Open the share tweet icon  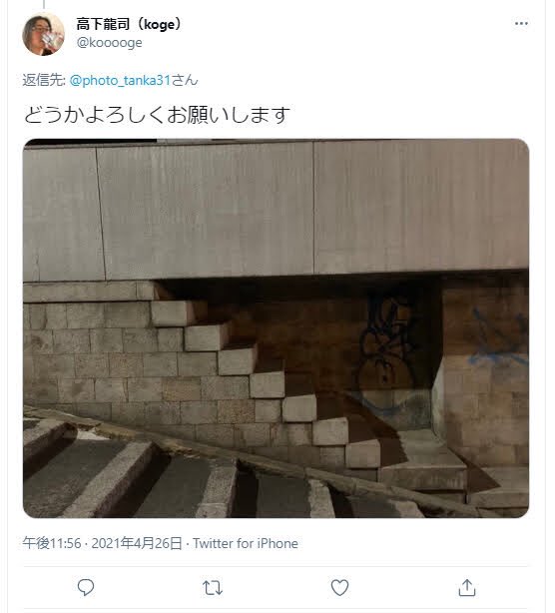467,588
